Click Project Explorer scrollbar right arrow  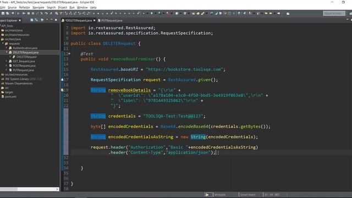pyautogui.click(x=57, y=189)
